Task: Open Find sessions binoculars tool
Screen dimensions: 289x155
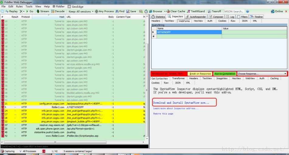Action: [x=120, y=12]
